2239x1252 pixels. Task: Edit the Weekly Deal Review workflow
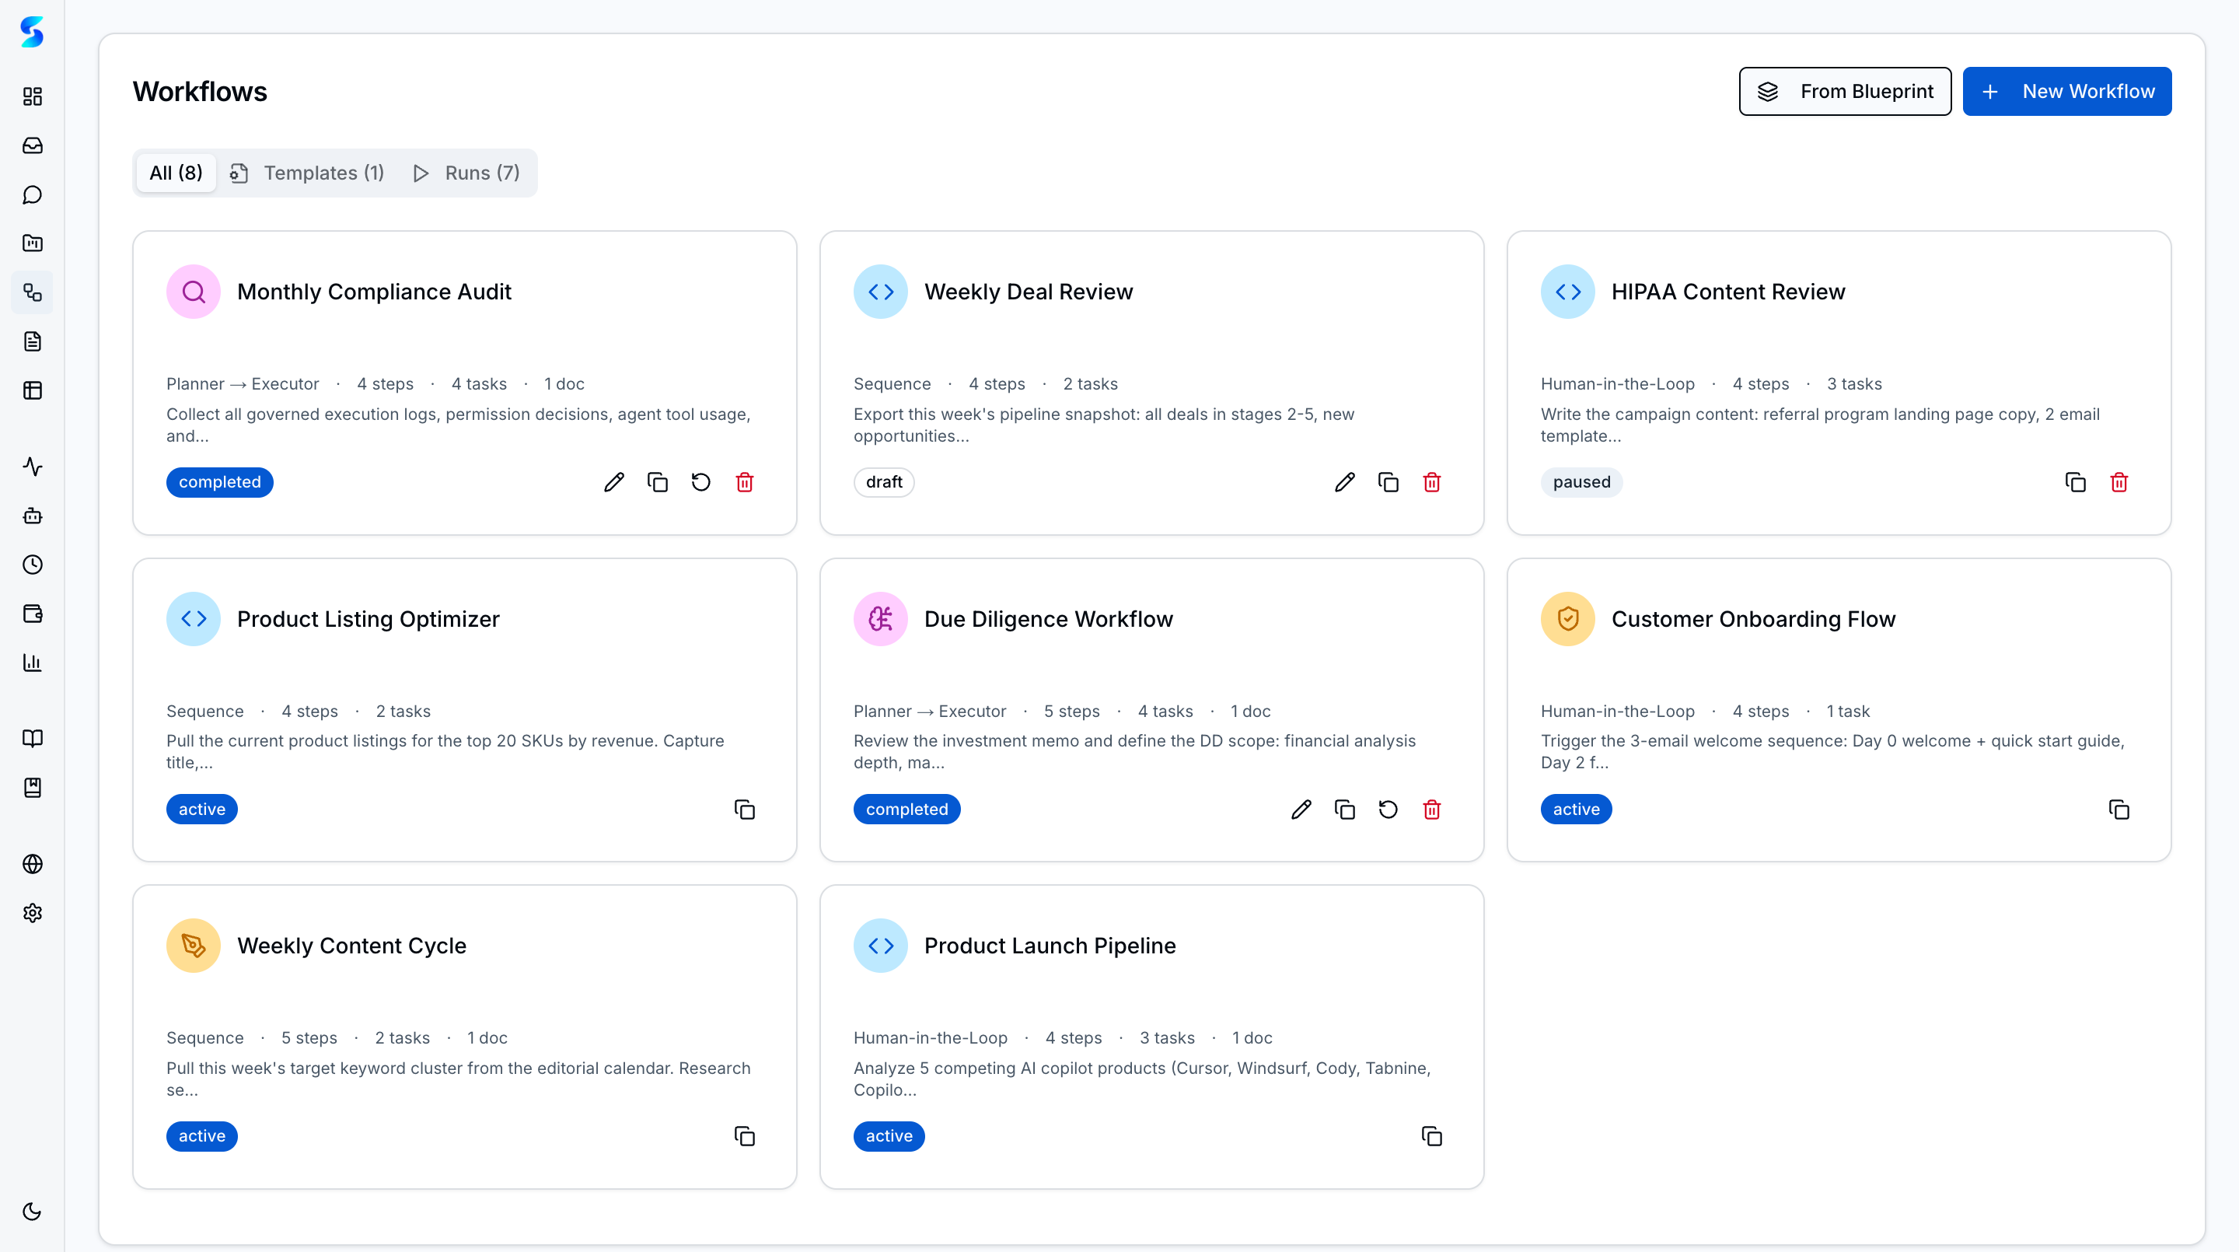pyautogui.click(x=1345, y=481)
